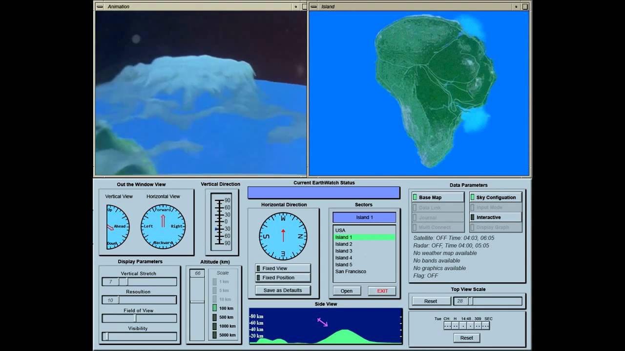Click the red EXIT button
This screenshot has width=625, height=351.
pos(382,291)
